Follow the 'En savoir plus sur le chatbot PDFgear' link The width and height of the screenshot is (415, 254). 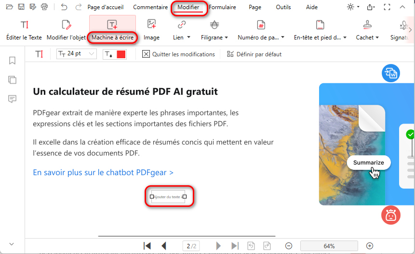pyautogui.click(x=103, y=172)
